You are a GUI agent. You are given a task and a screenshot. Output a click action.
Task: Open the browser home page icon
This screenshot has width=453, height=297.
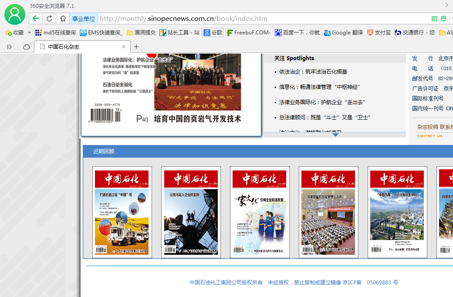[x=63, y=18]
